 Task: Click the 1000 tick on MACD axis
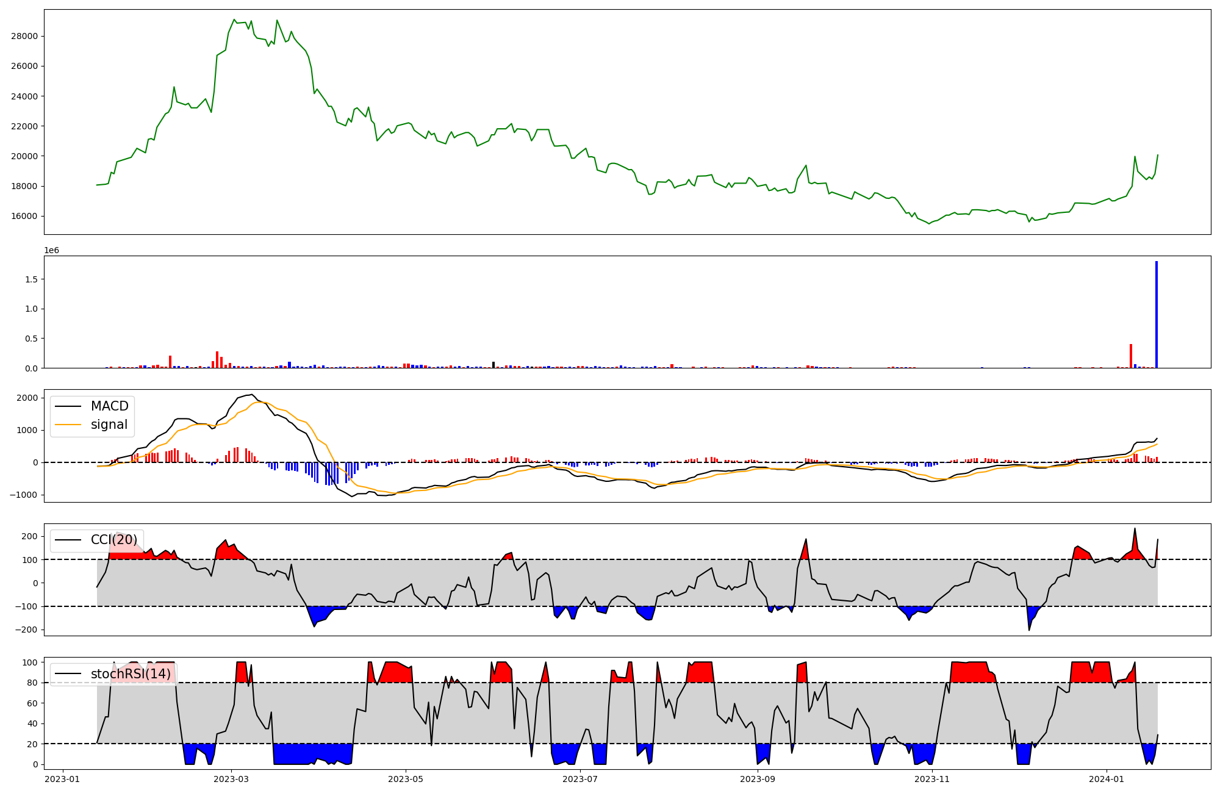coord(27,430)
